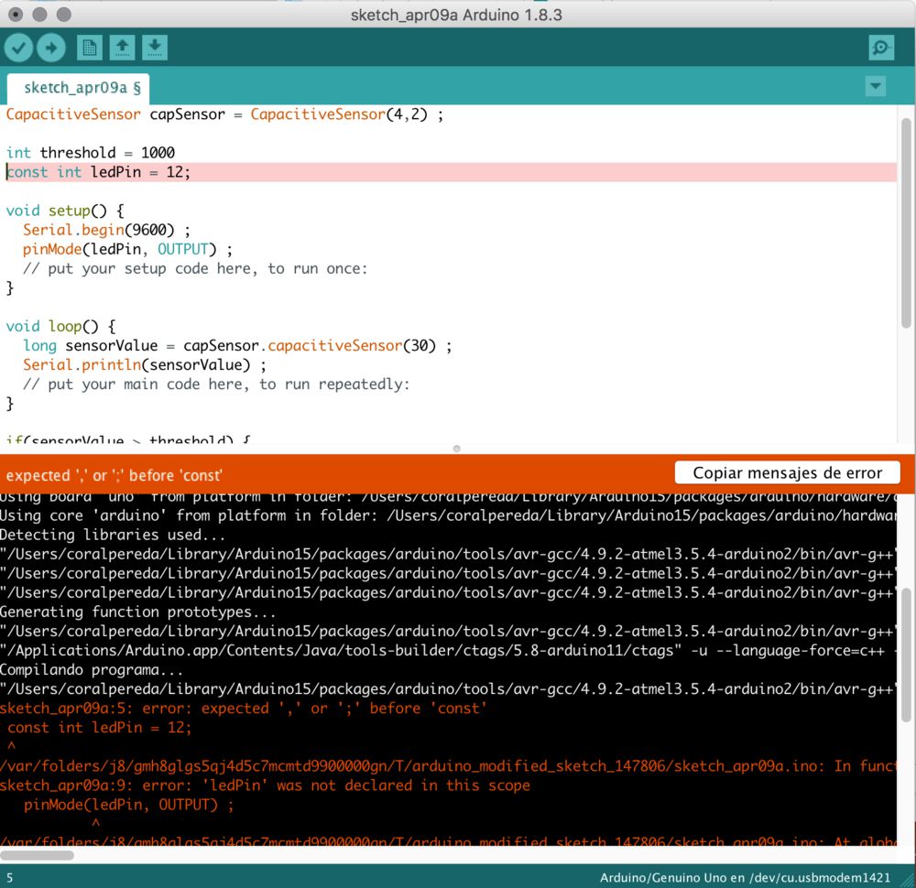
Task: Click 'void setup() {' line
Action: (x=65, y=211)
